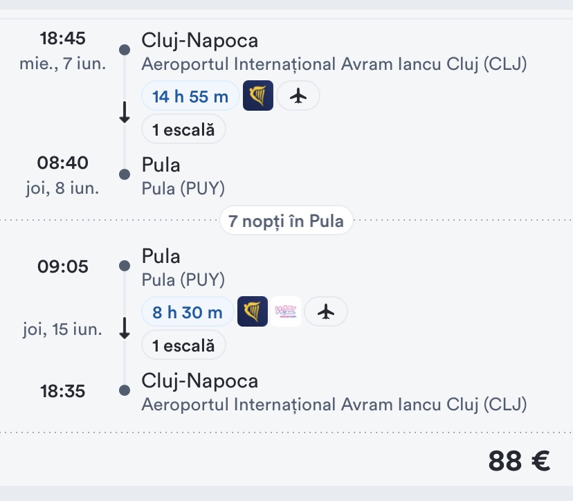Expand the outbound "1 escală" stopover details
The width and height of the screenshot is (573, 501).
183,129
